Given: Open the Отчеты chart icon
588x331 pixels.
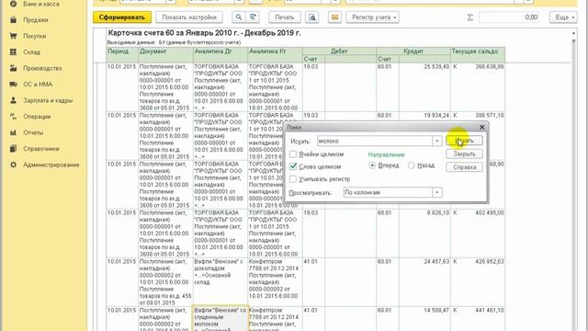Looking at the screenshot, I should (x=13, y=132).
